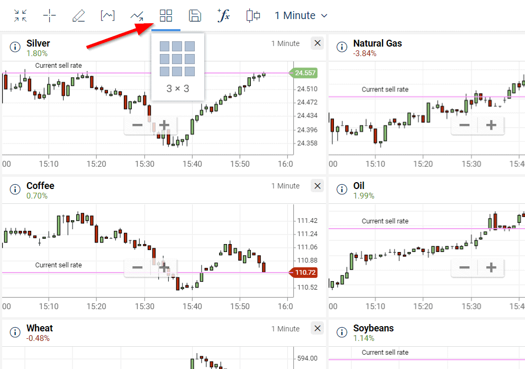
Task: Show info for the Wheat instrument
Action: tap(15, 332)
